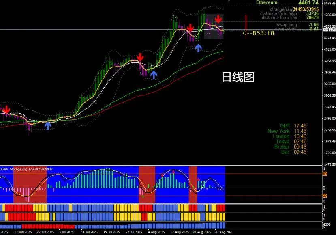Click the 'distance from high' value 33236
The image size is (336, 235).
[312, 13]
